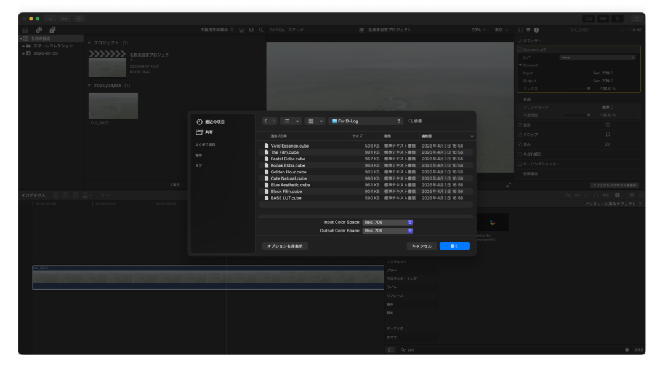Click the search magnifier in the browser toolbar
This screenshot has width=665, height=380.
click(x=261, y=30)
